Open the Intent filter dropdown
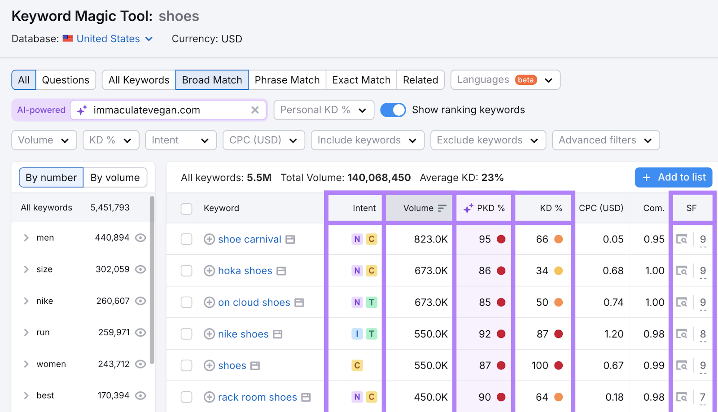Image resolution: width=718 pixels, height=412 pixels. pos(181,140)
